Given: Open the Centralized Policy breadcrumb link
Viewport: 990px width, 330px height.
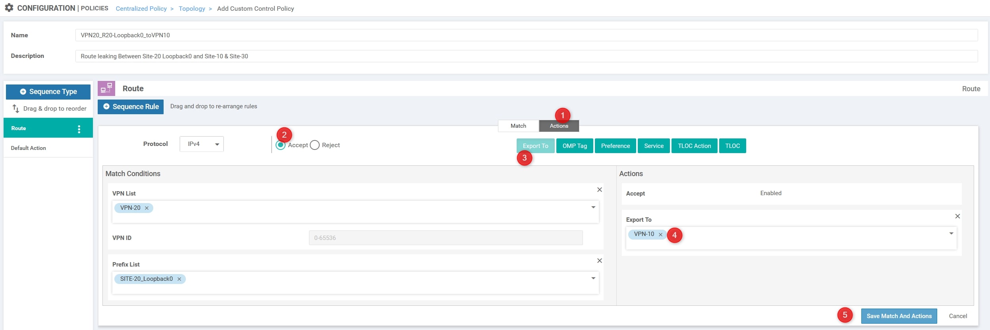Looking at the screenshot, I should (141, 9).
